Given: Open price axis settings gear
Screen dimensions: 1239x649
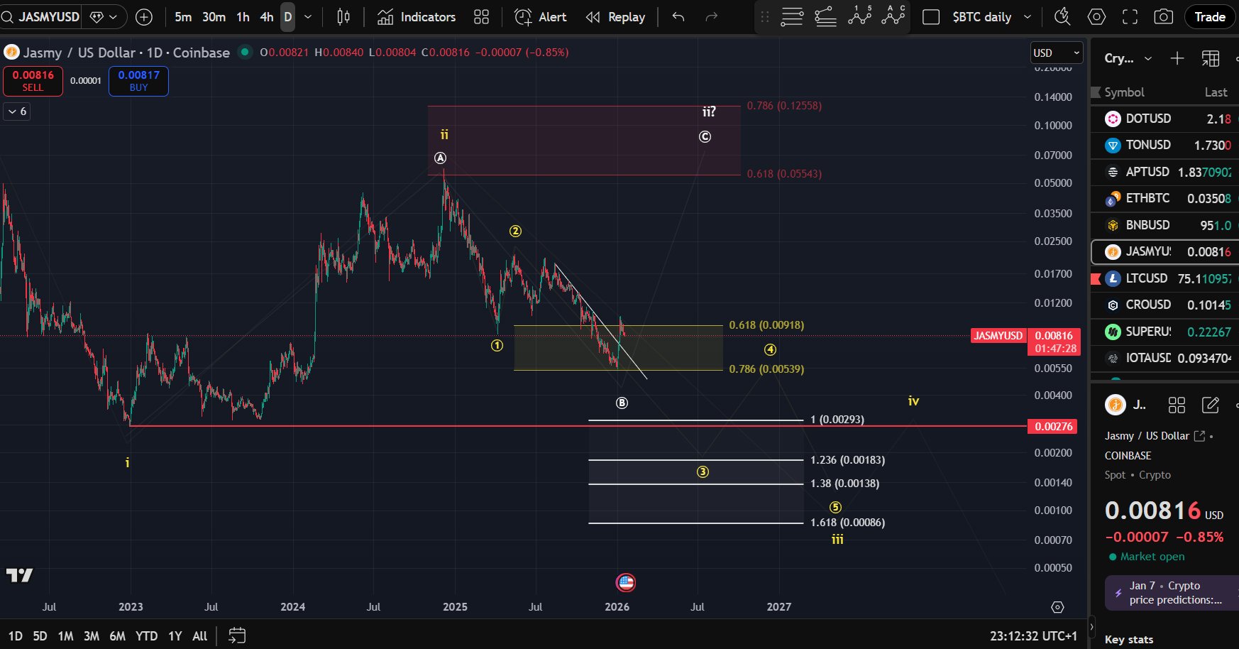Looking at the screenshot, I should click(1057, 607).
